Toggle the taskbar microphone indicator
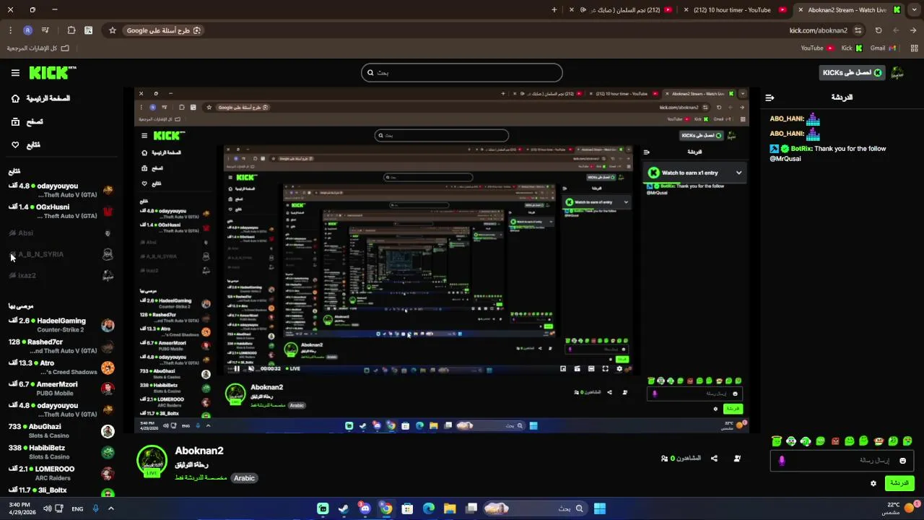Screen dimensions: 924x520 (x=96, y=508)
